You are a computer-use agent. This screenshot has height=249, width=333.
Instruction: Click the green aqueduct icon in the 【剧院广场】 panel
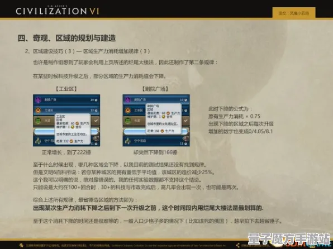[x=127, y=121]
